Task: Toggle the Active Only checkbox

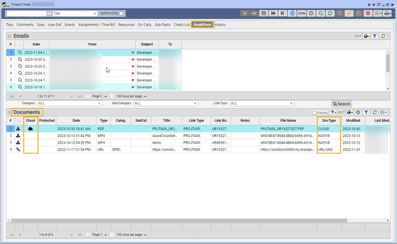Action: (x=121, y=13)
